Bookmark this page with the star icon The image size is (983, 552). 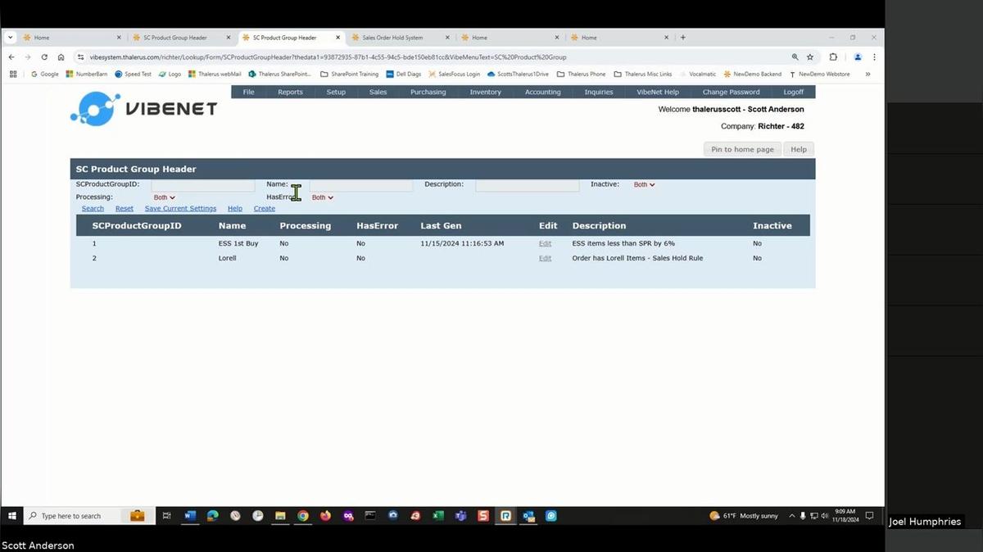click(809, 57)
